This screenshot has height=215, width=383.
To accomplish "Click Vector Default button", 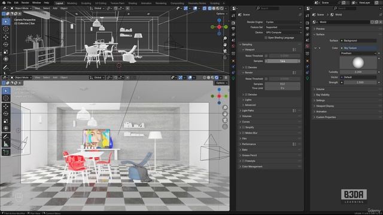I will 358,77.
